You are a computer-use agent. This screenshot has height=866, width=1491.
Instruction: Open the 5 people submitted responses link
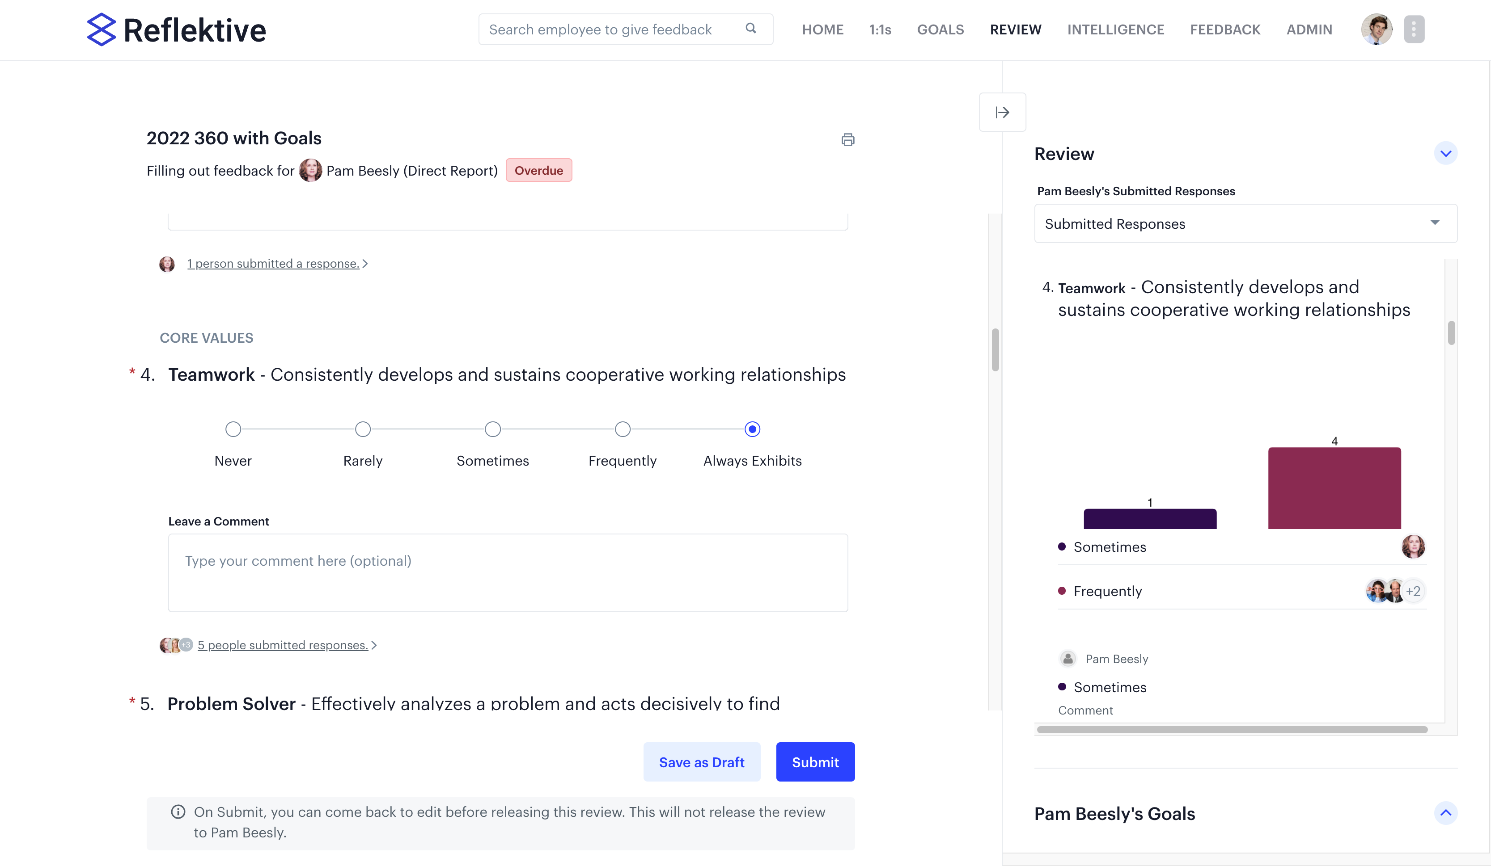tap(283, 645)
